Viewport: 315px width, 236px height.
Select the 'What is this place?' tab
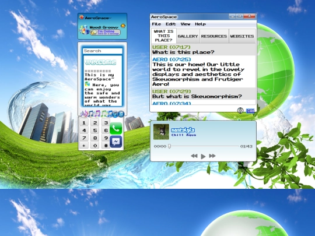coord(164,36)
